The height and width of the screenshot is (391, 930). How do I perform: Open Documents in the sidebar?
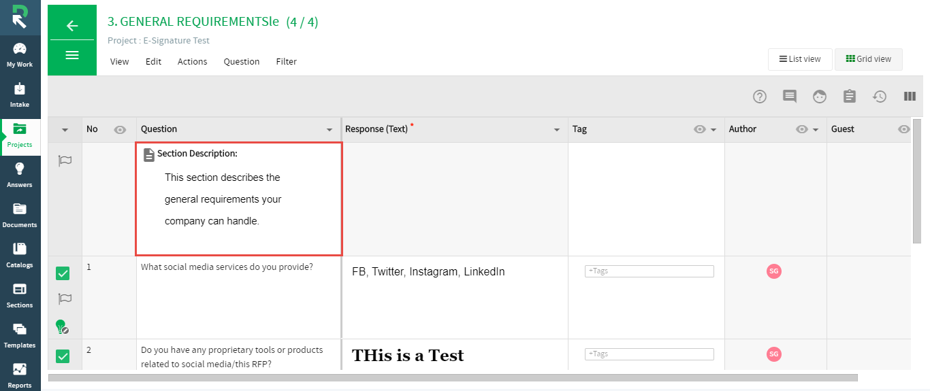click(20, 216)
